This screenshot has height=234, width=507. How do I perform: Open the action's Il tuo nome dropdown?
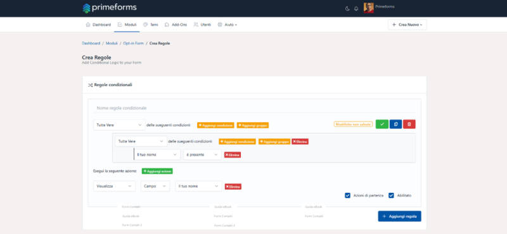[x=198, y=186]
